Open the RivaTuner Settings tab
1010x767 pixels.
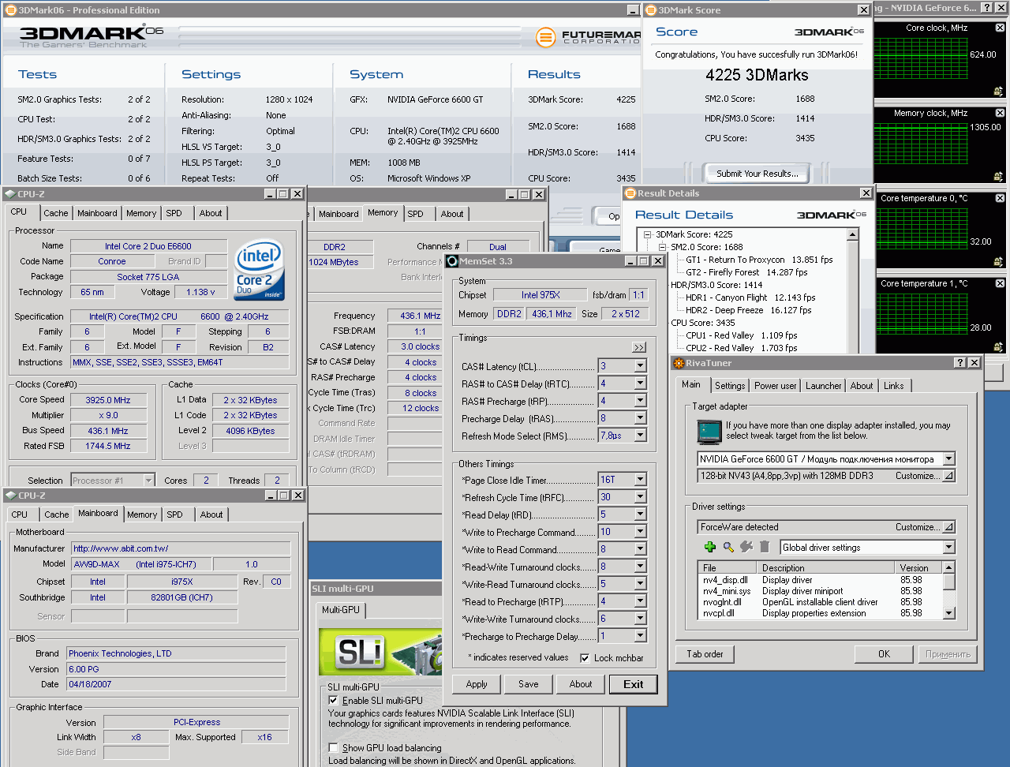point(730,386)
